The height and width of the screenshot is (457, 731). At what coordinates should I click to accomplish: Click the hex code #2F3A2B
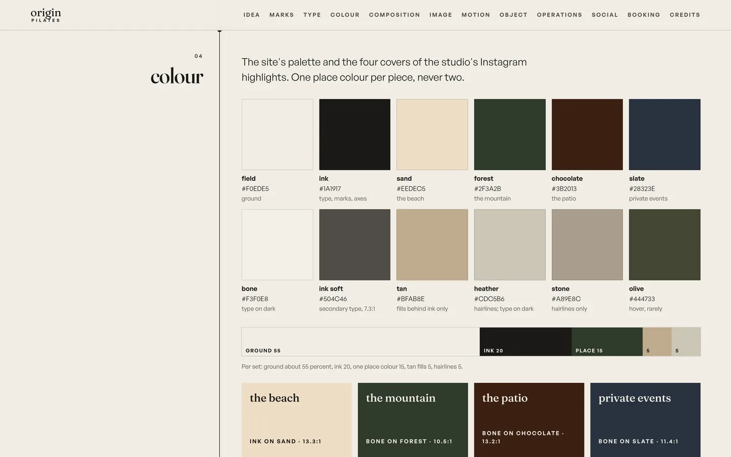pyautogui.click(x=487, y=189)
